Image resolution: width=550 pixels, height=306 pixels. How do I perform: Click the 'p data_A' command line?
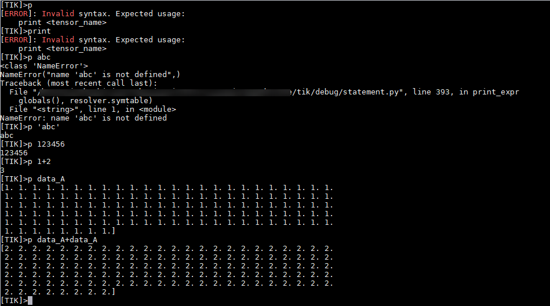tap(32, 179)
